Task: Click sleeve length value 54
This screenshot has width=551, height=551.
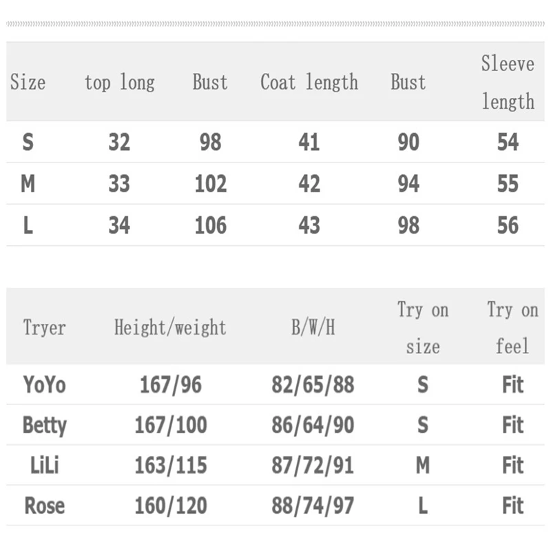Action: (x=508, y=143)
